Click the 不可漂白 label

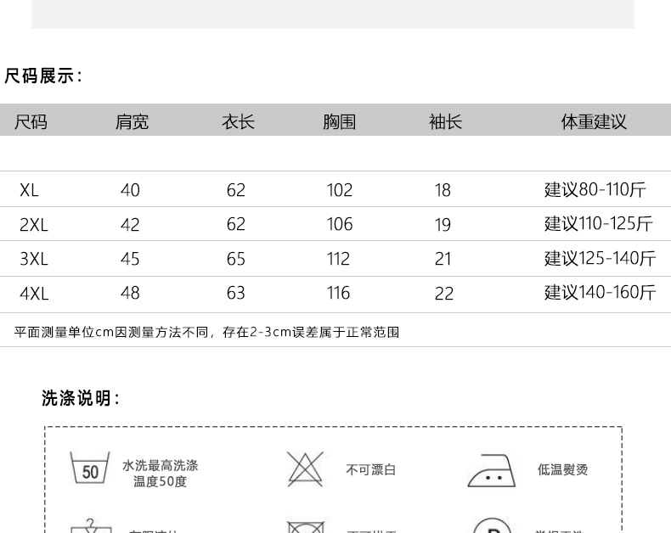[x=370, y=470]
